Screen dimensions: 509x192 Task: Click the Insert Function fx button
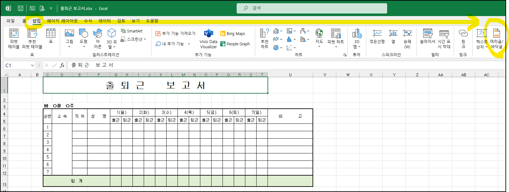(x=62, y=65)
